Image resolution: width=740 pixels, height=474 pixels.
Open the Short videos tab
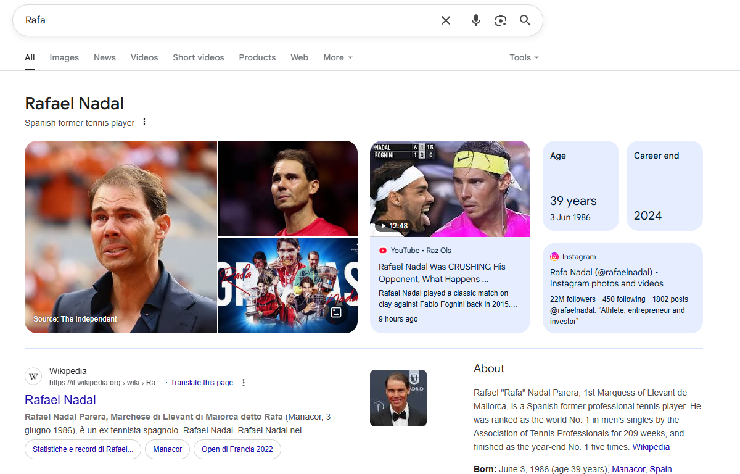pyautogui.click(x=199, y=57)
